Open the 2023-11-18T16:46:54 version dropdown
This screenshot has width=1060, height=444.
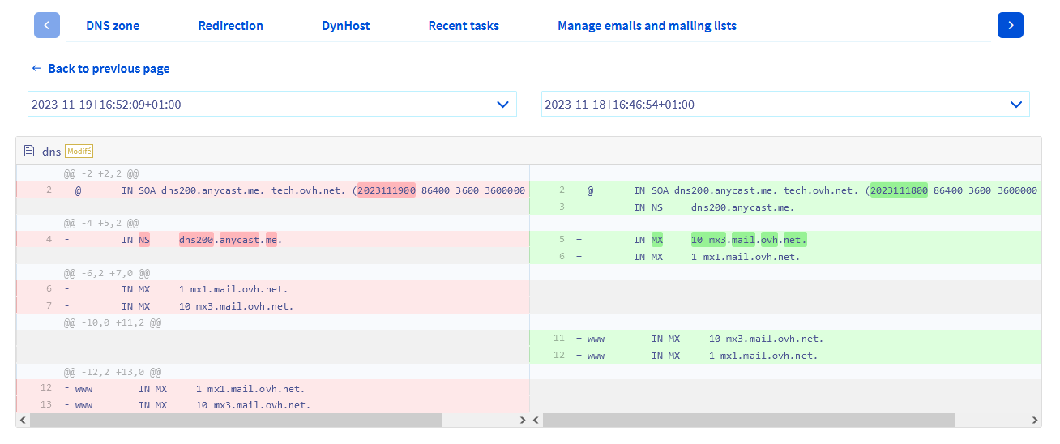click(x=785, y=104)
